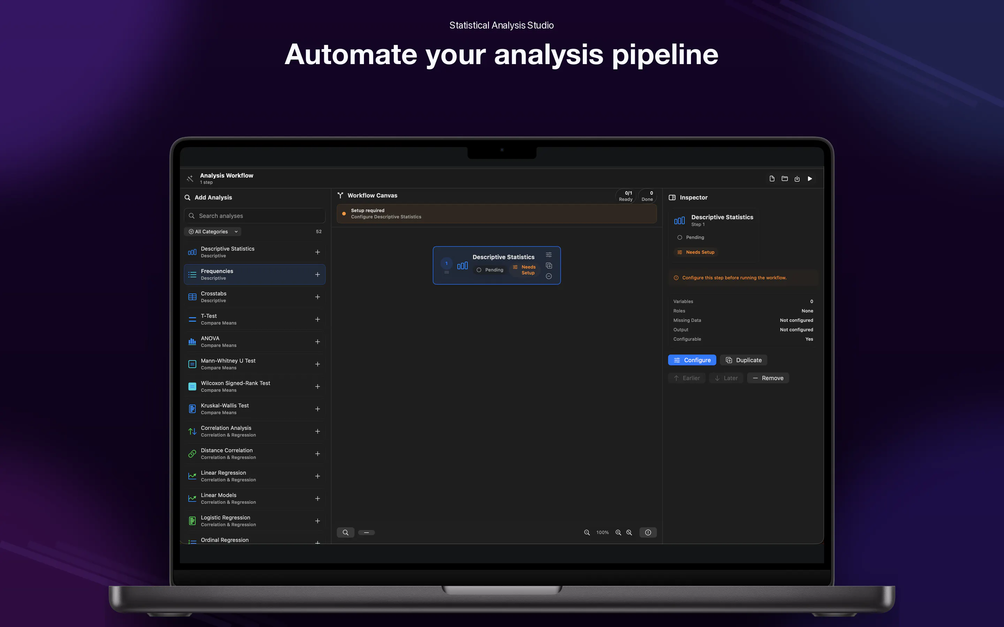Select the ANOVA list row
Image resolution: width=1004 pixels, height=627 pixels.
pos(254,342)
